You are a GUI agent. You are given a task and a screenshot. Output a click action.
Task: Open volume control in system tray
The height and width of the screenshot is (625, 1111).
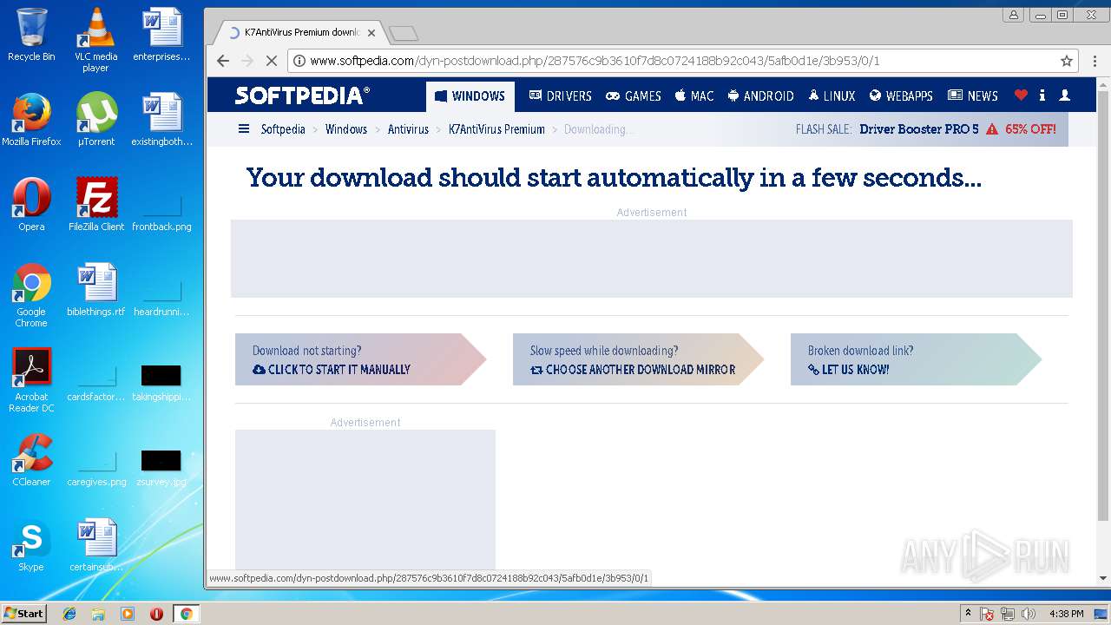[x=1029, y=614]
